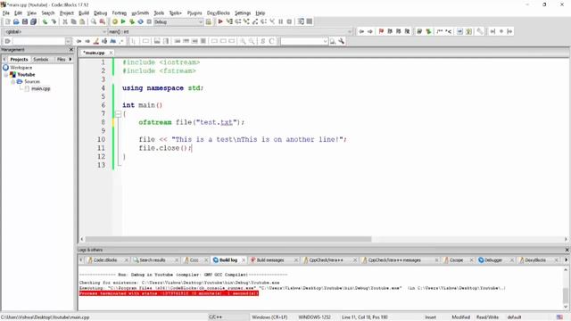Collapse the Sources folder node

tap(13, 81)
